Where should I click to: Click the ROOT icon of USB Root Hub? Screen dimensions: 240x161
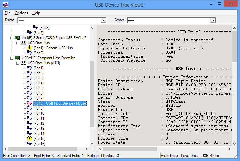(x=24, y=43)
